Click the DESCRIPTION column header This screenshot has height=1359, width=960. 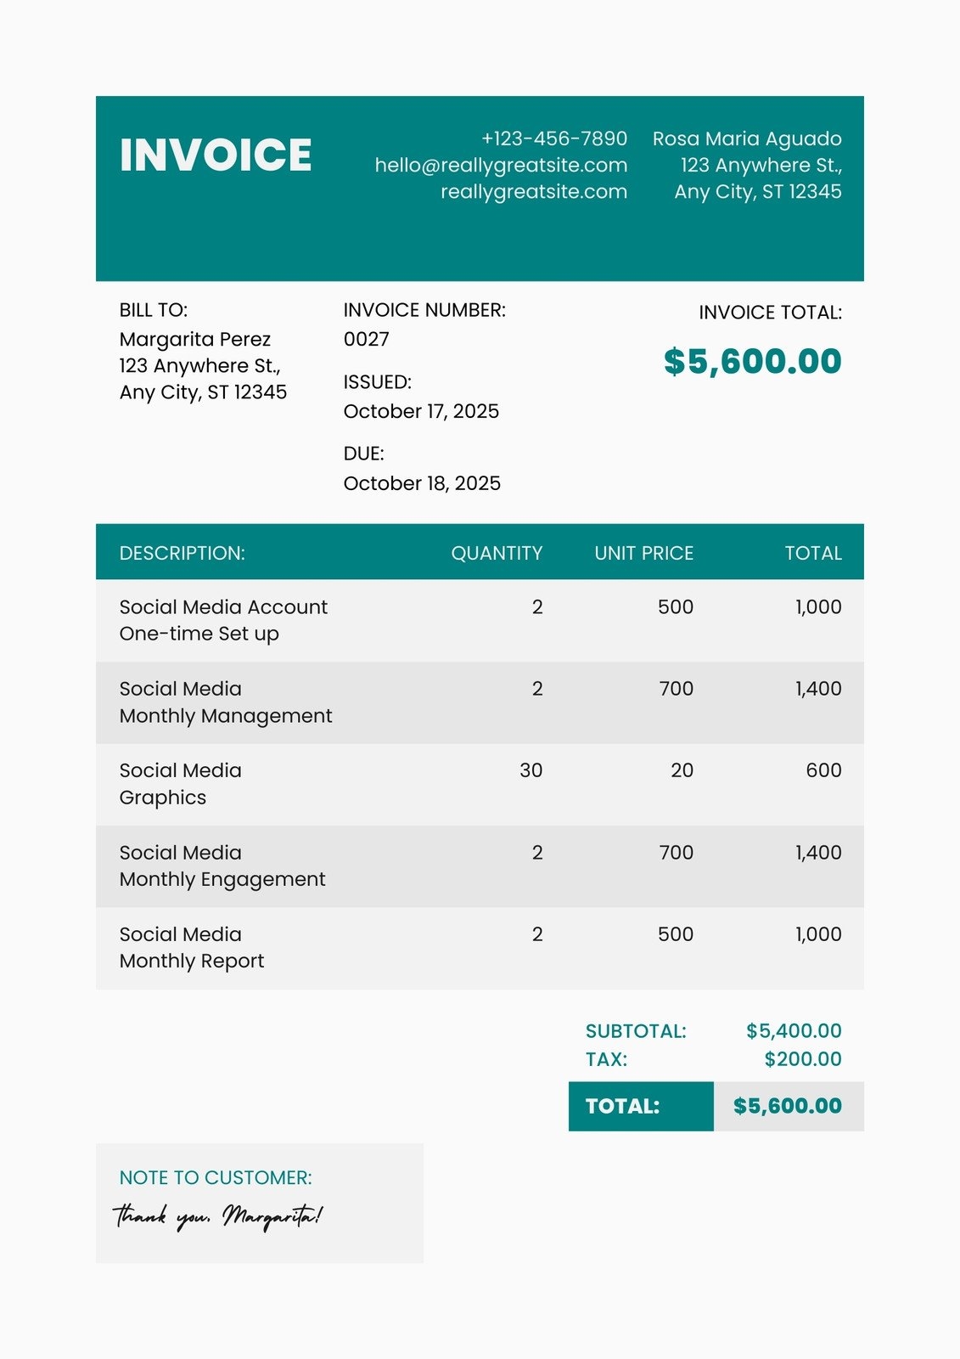[x=182, y=553]
